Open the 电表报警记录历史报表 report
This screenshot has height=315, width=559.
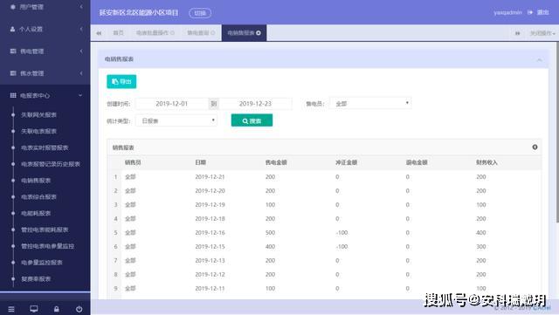click(51, 164)
